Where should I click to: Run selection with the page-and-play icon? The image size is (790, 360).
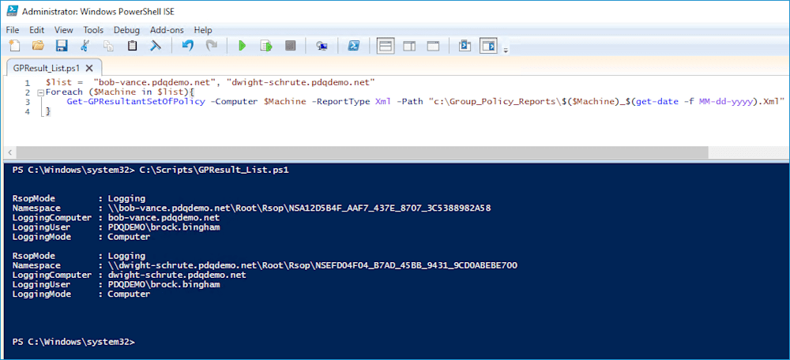266,47
